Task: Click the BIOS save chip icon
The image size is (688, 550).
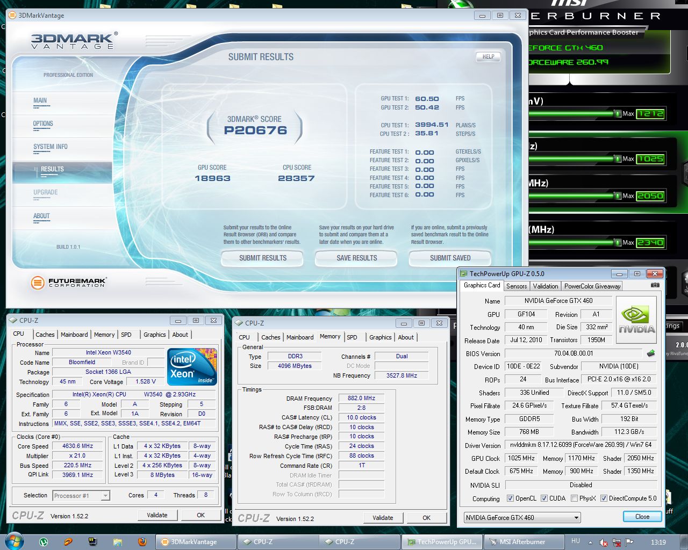Action: coord(650,353)
